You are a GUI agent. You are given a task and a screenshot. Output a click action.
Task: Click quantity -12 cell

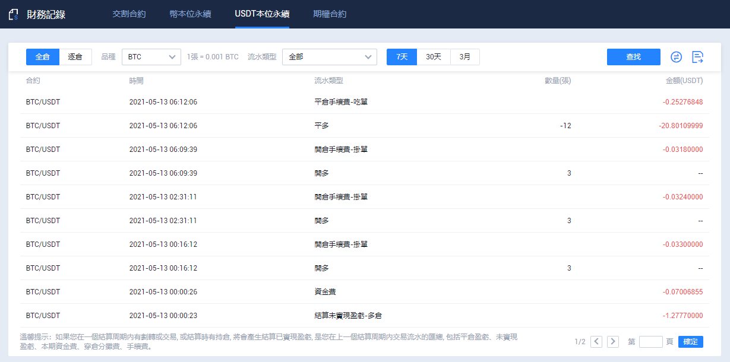coord(565,126)
